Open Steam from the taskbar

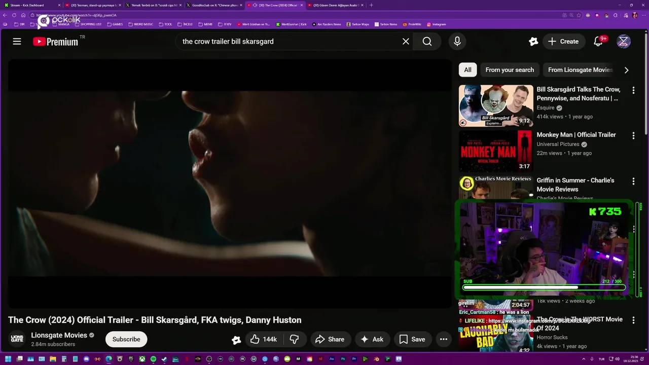tap(164, 359)
